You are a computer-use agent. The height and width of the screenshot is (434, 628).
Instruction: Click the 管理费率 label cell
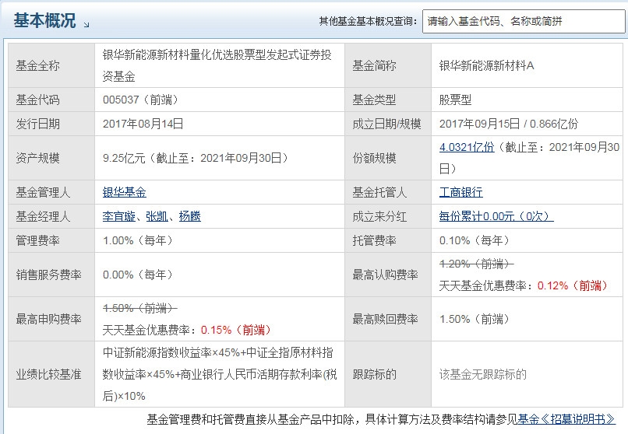click(x=51, y=240)
